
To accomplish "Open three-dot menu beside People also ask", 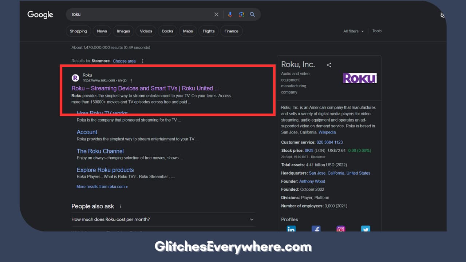I will click(121, 206).
